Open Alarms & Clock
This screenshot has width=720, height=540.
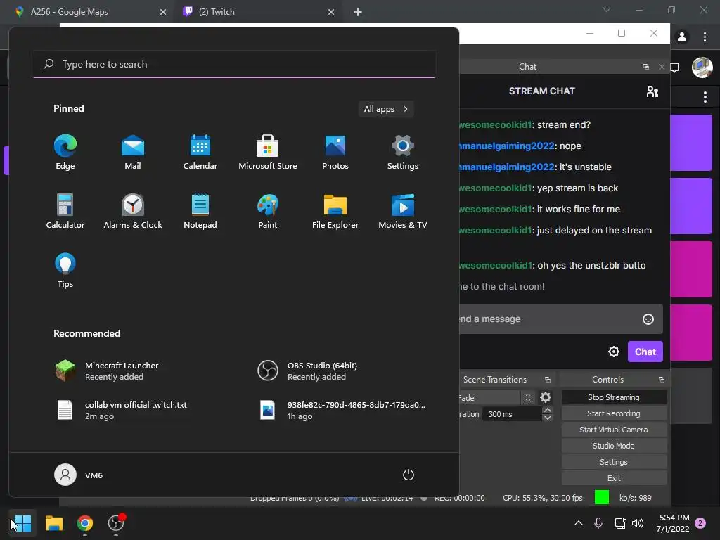coord(133,212)
